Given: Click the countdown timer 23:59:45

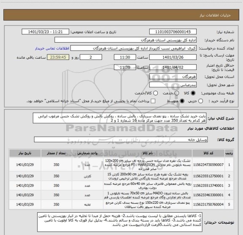Looking at the screenshot, I should point(58,57).
